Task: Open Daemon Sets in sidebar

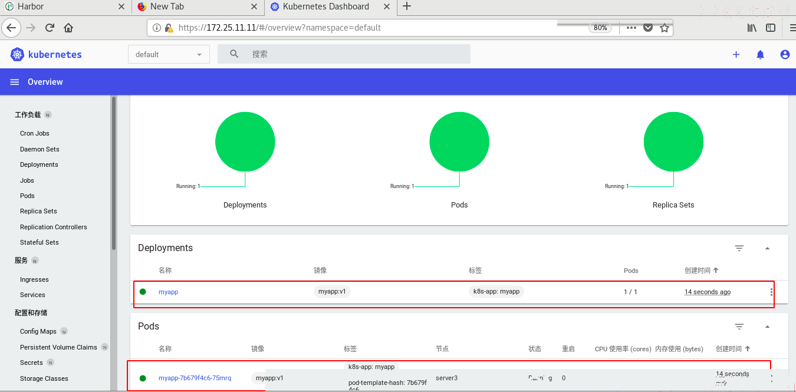Action: click(x=40, y=150)
